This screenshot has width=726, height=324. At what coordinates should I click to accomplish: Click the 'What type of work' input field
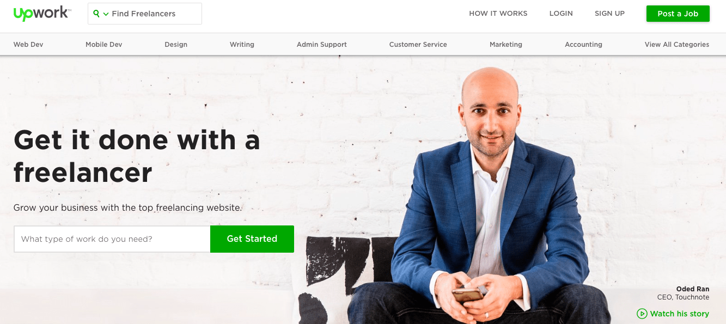112,239
